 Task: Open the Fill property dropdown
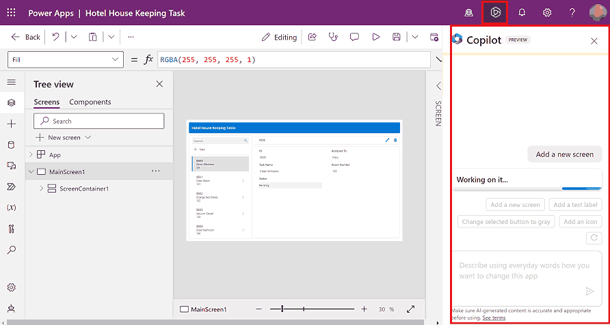pyautogui.click(x=66, y=60)
